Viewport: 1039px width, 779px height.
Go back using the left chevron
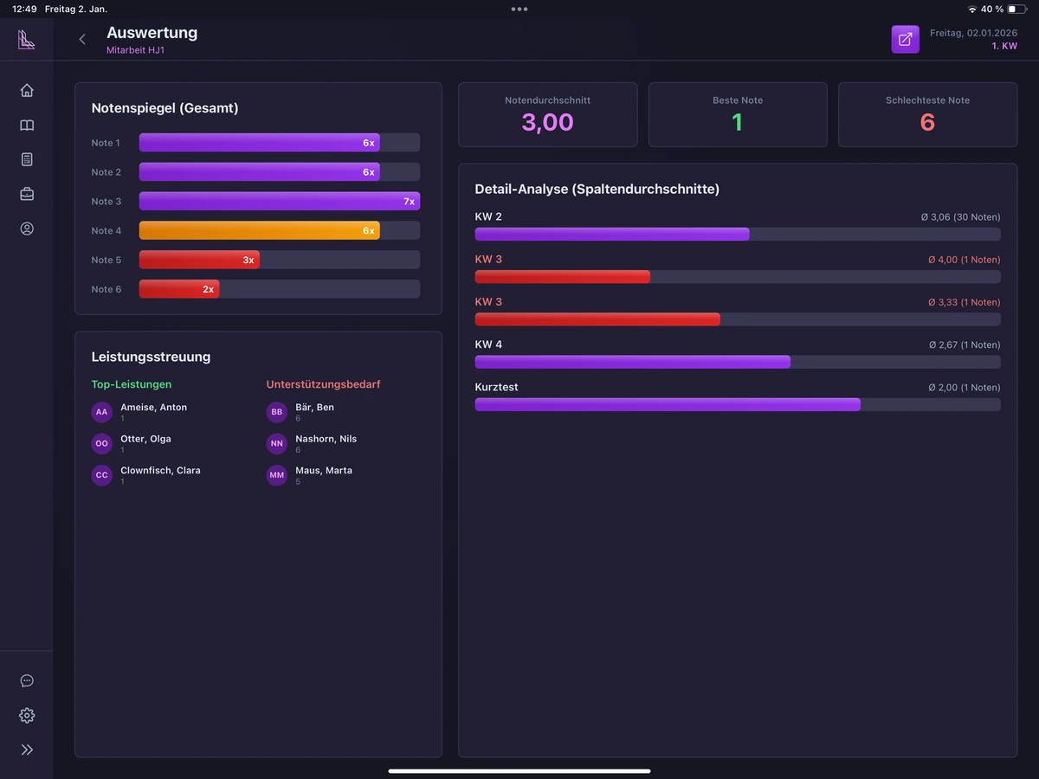click(x=82, y=39)
